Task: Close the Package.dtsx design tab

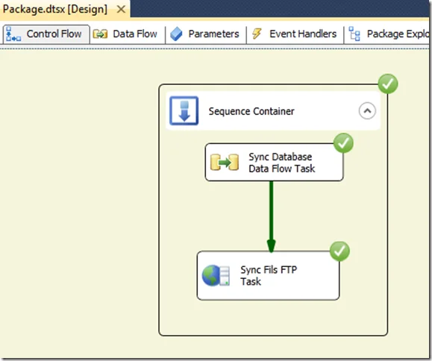Action: (121, 10)
